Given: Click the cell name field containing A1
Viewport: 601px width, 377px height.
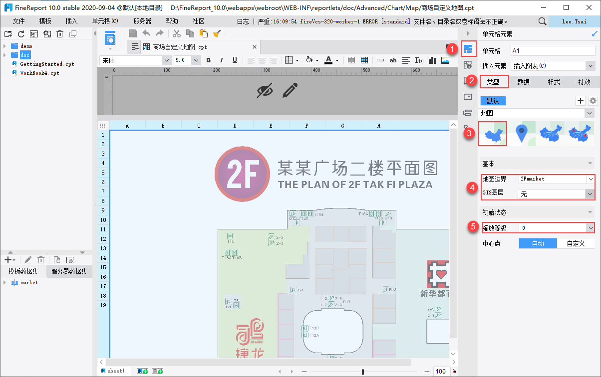Looking at the screenshot, I should click(553, 51).
